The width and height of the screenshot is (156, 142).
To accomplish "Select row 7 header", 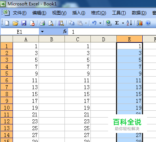I will 6,87.
